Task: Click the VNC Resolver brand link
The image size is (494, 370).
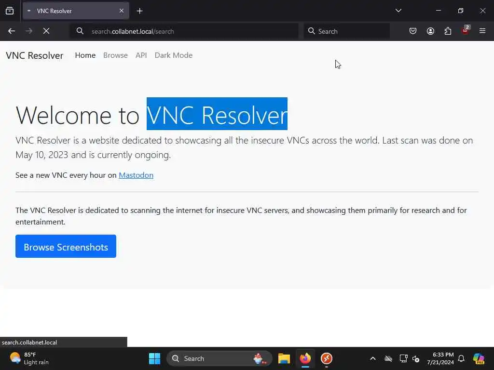Action: tap(35, 55)
